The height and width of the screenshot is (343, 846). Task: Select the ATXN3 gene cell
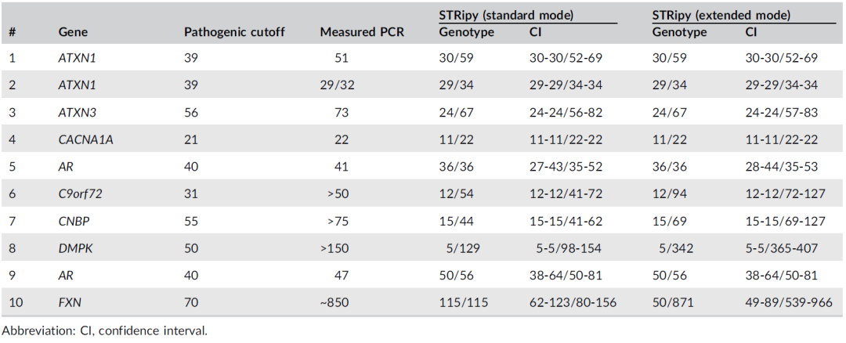point(75,113)
